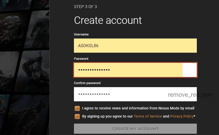Check the Nexus Mods email news checkbox
Image resolution: width=219 pixels, height=135 pixels.
[77, 109]
